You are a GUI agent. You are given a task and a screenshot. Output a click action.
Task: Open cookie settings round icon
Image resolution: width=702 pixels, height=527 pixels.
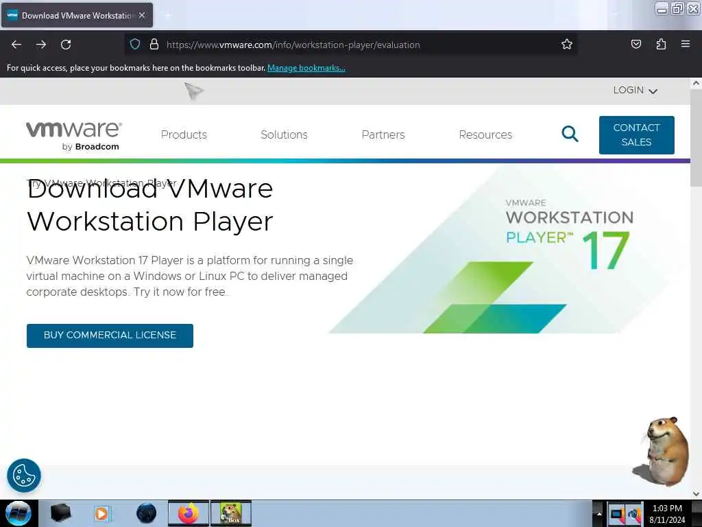pyautogui.click(x=24, y=476)
